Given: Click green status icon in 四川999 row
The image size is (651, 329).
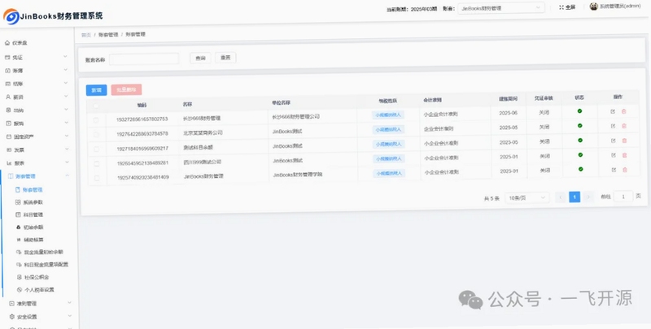Looking at the screenshot, I should [x=580, y=154].
